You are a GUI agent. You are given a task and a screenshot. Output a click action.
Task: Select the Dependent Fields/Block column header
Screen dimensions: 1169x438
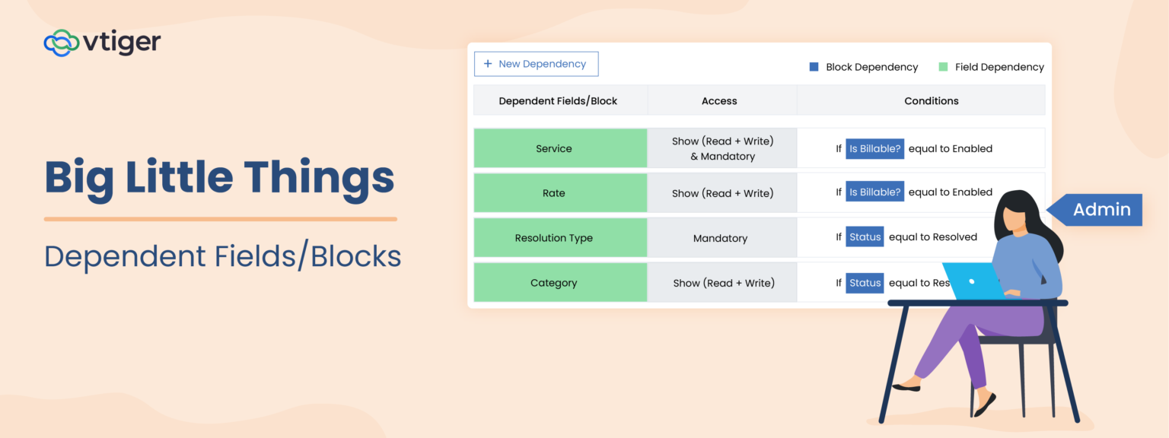[558, 100]
